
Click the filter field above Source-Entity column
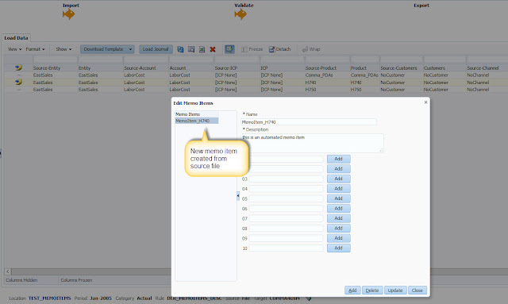click(55, 60)
